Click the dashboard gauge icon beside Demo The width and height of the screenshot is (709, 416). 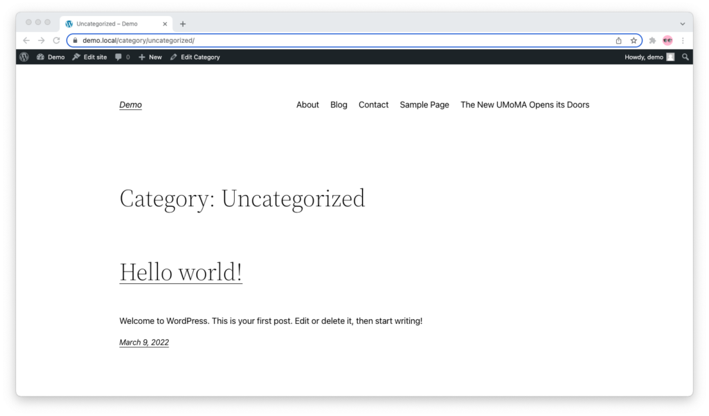click(40, 57)
